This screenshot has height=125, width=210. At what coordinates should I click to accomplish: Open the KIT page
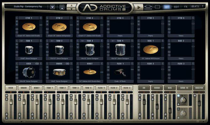[x=167, y=7]
